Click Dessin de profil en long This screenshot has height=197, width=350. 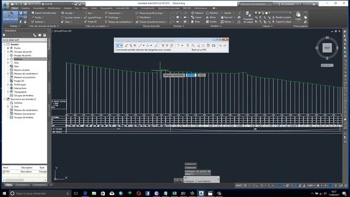150,13
